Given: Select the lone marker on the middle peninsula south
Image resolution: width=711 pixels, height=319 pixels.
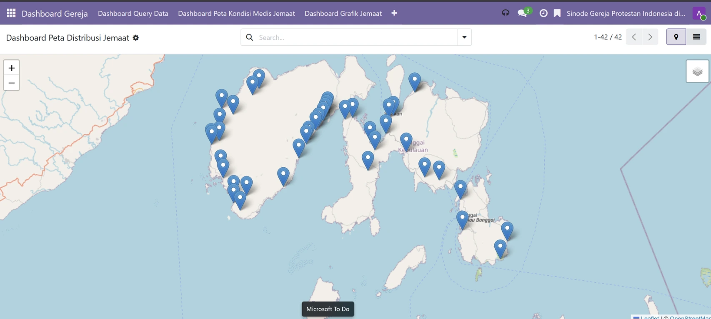Looking at the screenshot, I should tap(368, 160).
